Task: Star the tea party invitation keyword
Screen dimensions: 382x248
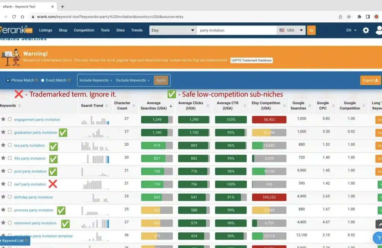Action: pos(3,145)
